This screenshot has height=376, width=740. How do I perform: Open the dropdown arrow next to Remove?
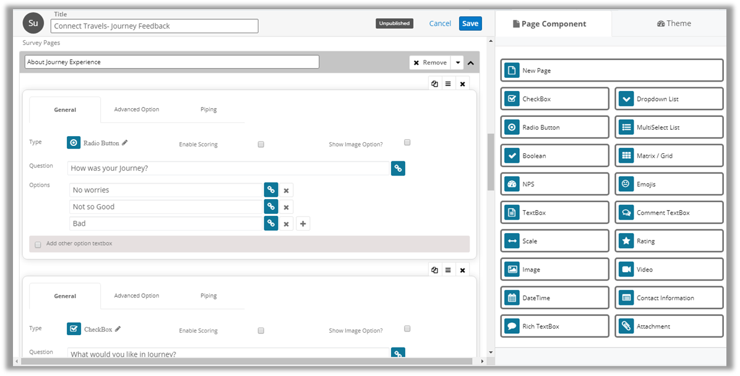457,62
